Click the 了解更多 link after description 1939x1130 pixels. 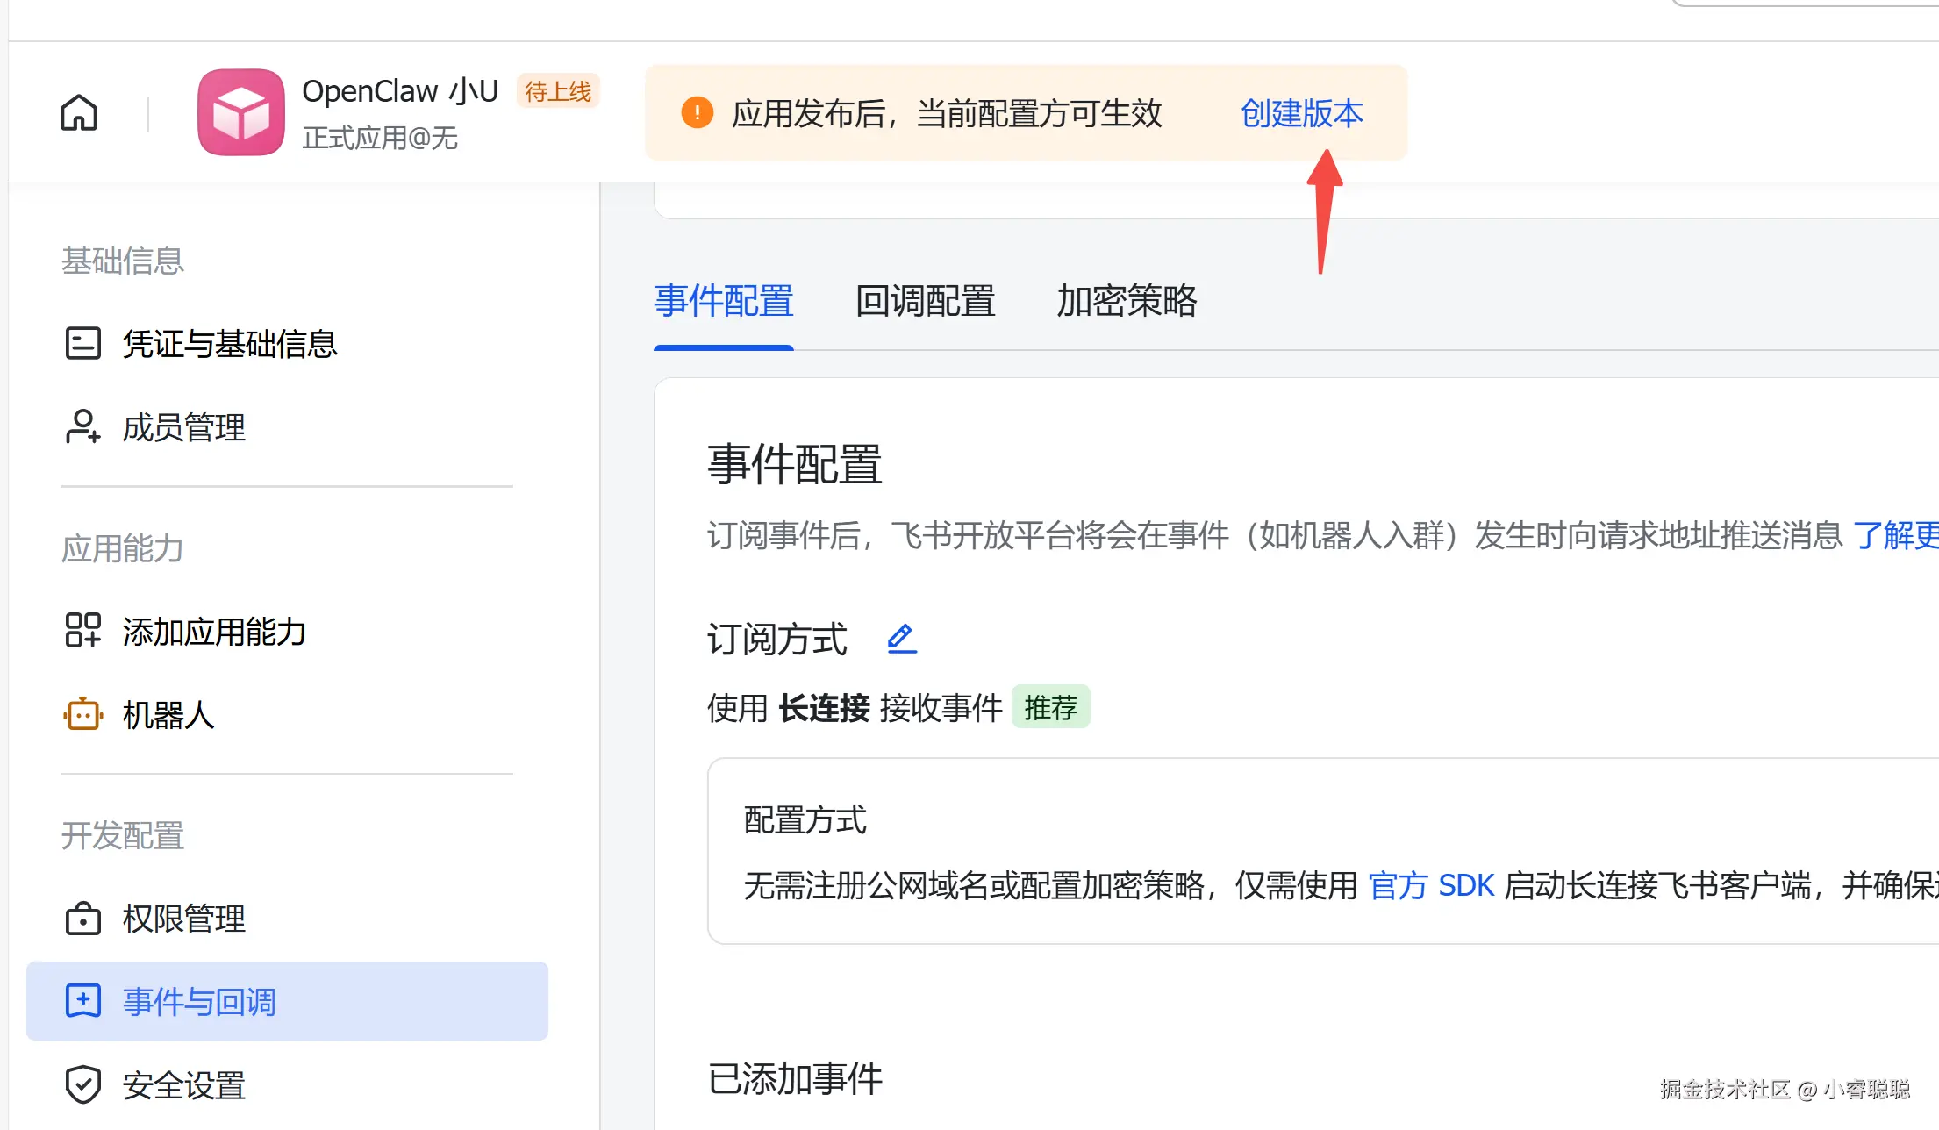(1893, 534)
